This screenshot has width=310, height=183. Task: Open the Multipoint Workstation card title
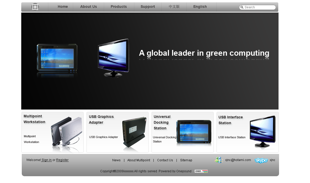[x=34, y=119]
